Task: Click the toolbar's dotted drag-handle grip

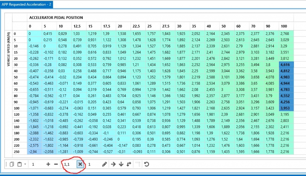Action: pos(6,164)
